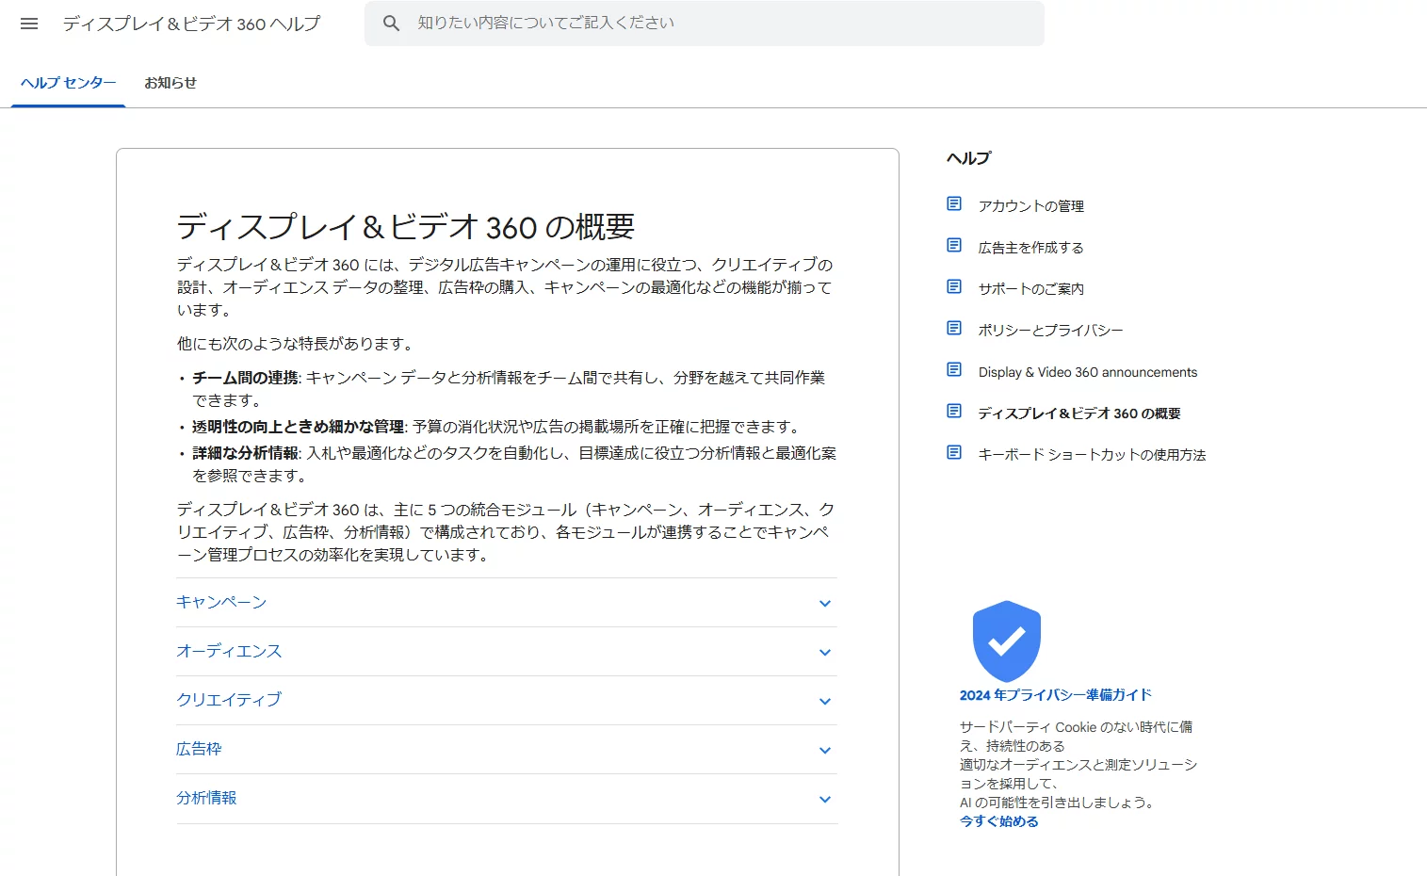Viewport: 1427px width, 876px height.
Task: Click the blue shield checkmark privacy badge
Action: pyautogui.click(x=1006, y=641)
